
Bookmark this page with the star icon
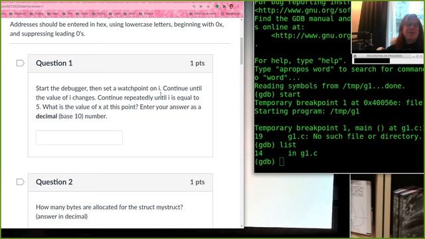click(x=208, y=6)
